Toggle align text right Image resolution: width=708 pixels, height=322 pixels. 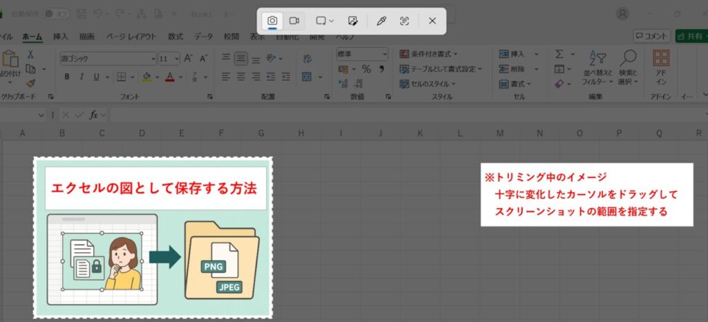pyautogui.click(x=256, y=77)
